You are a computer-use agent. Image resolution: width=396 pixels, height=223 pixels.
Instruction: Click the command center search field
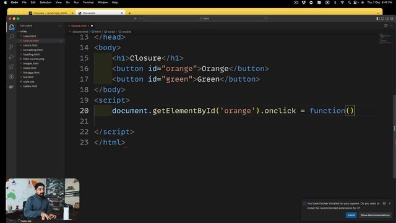(x=206, y=19)
